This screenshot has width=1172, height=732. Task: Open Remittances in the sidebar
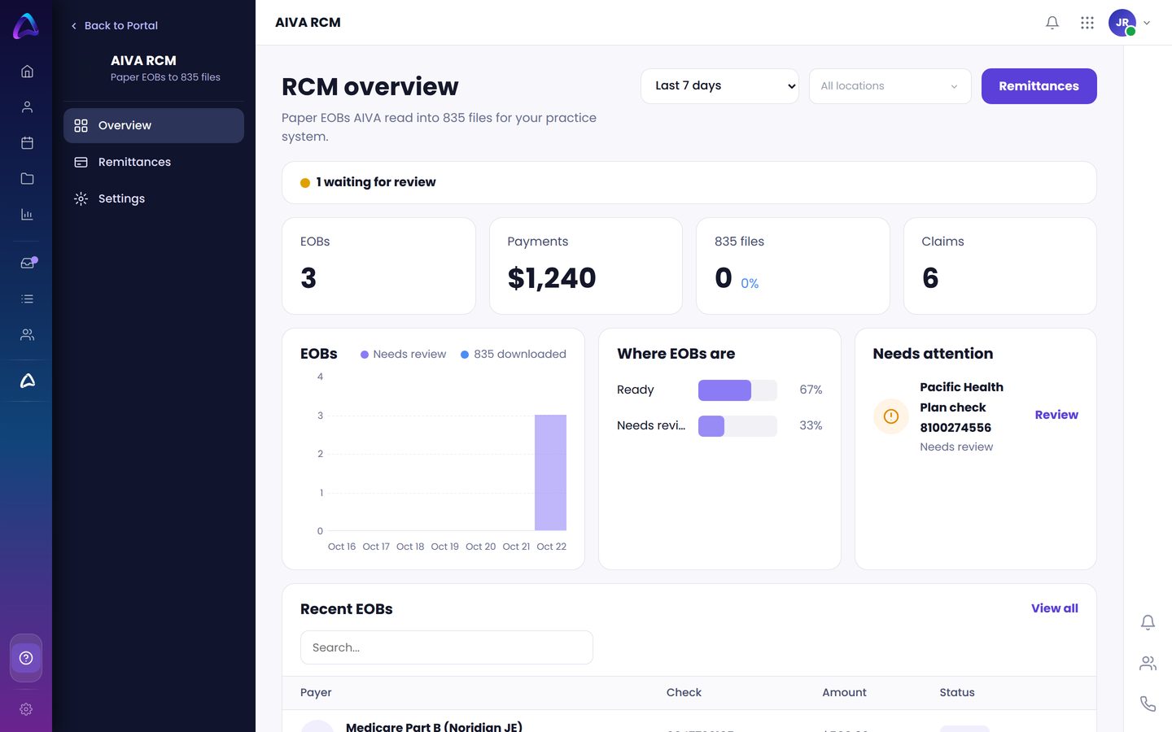(x=154, y=163)
